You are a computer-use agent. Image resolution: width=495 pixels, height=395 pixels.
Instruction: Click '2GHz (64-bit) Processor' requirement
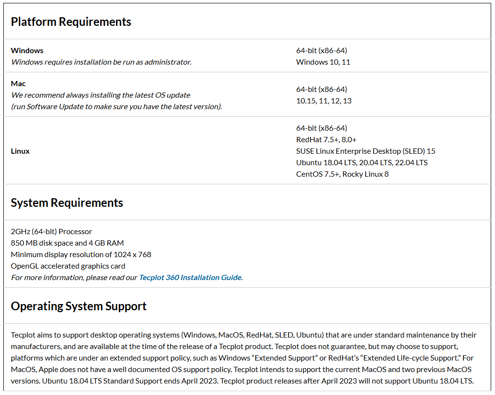click(51, 232)
